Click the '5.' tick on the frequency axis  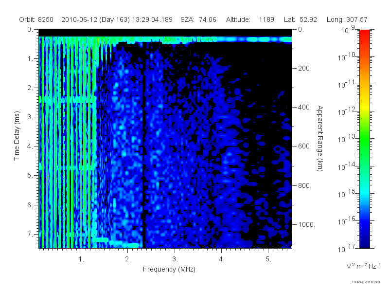(268, 259)
